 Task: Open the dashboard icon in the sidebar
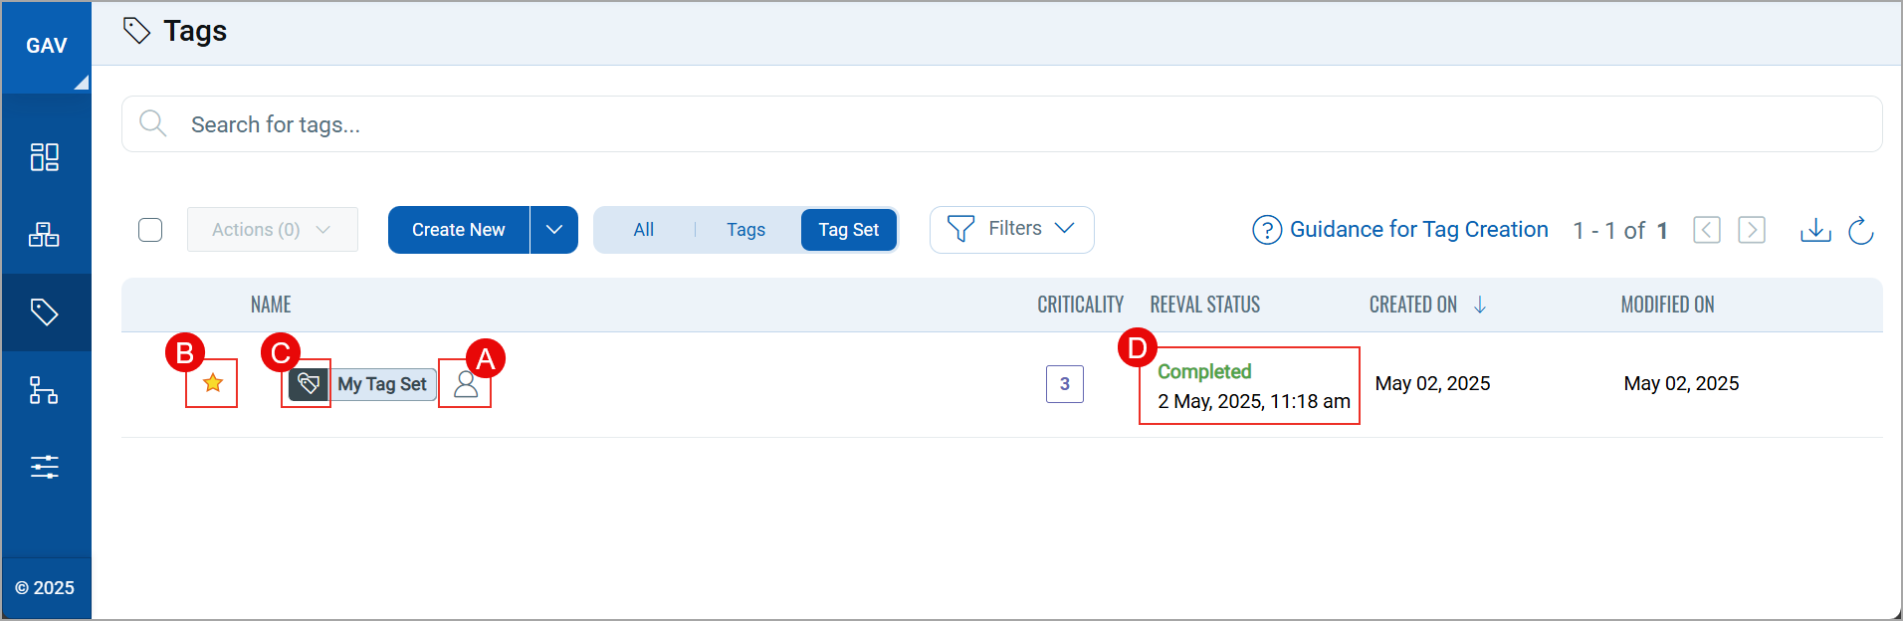coord(45,157)
